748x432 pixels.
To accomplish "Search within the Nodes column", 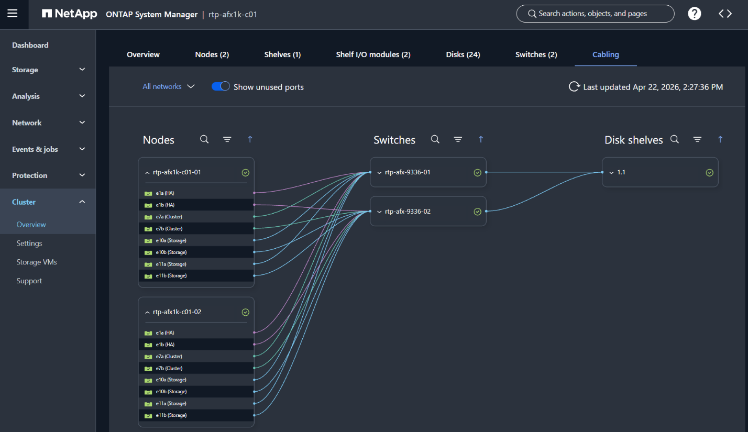I will [x=204, y=139].
